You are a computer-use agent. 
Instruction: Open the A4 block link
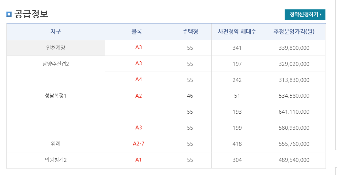coord(138,79)
